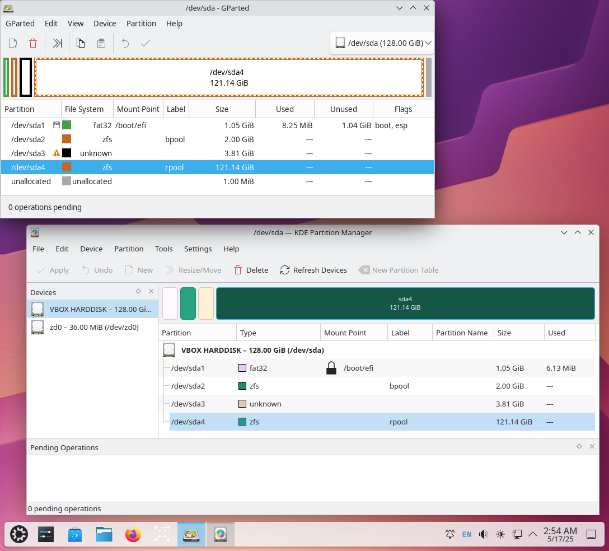The width and height of the screenshot is (609, 551).
Task: Open the GParted menu in GParted
Action: coord(20,24)
